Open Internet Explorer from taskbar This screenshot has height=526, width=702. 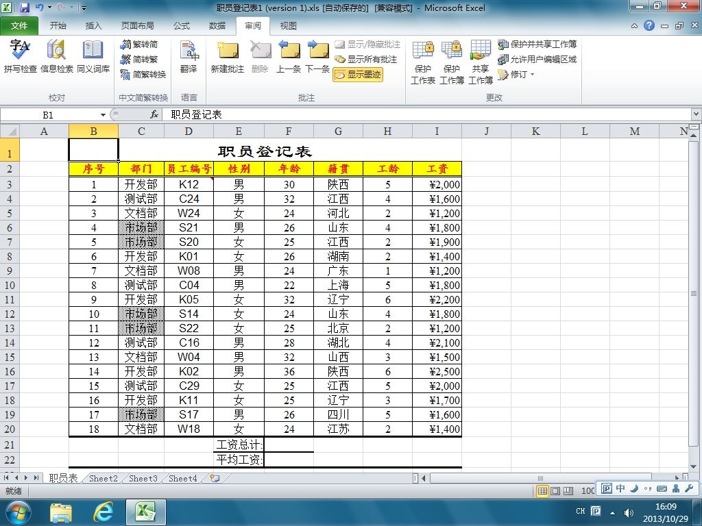coord(103,512)
